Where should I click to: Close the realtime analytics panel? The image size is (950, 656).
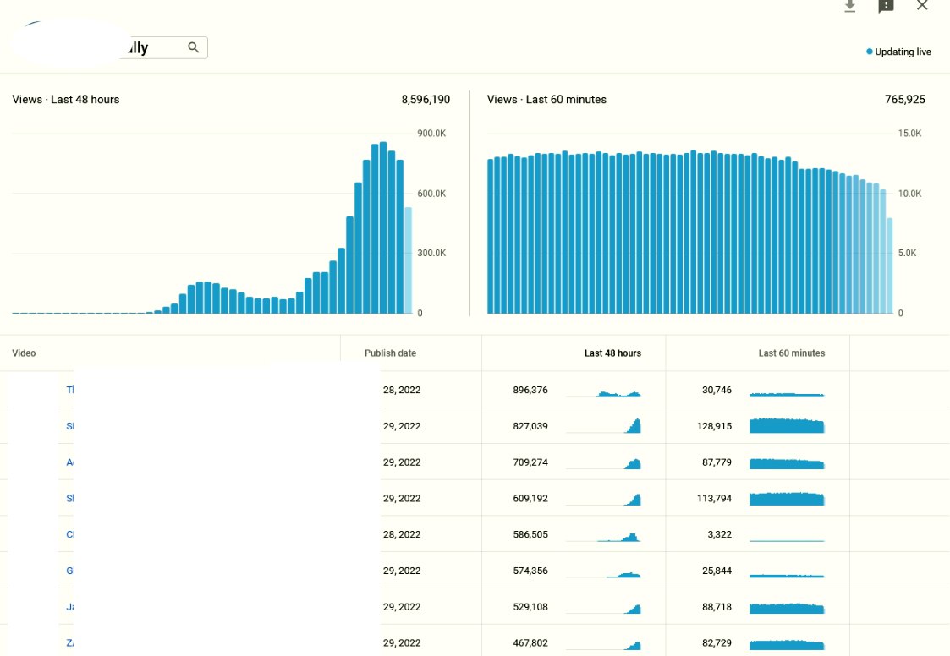coord(922,6)
